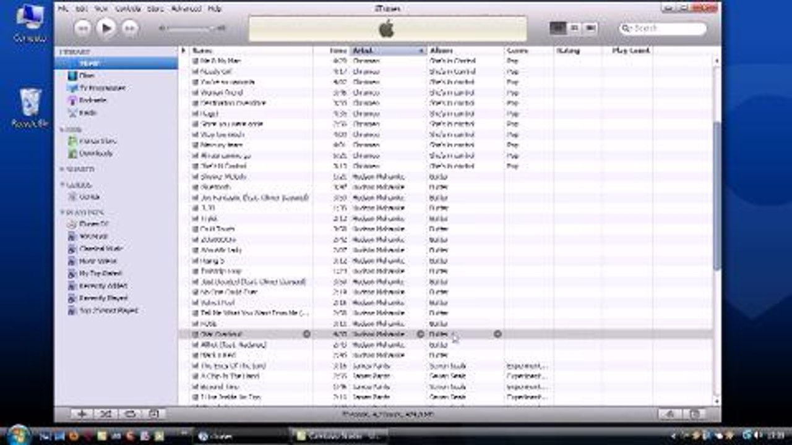Sort songs by the Album column header
The width and height of the screenshot is (792, 445).
click(465, 51)
